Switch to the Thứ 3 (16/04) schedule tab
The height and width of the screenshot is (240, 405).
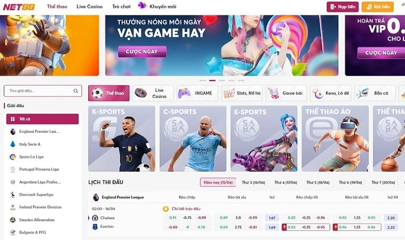point(253,182)
